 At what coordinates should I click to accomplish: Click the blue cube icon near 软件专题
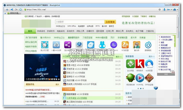156,88
